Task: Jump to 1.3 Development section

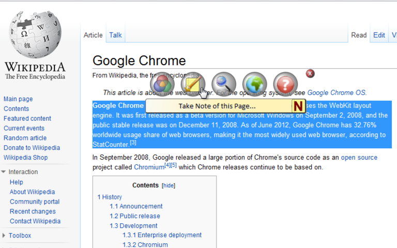Action: [133, 225]
